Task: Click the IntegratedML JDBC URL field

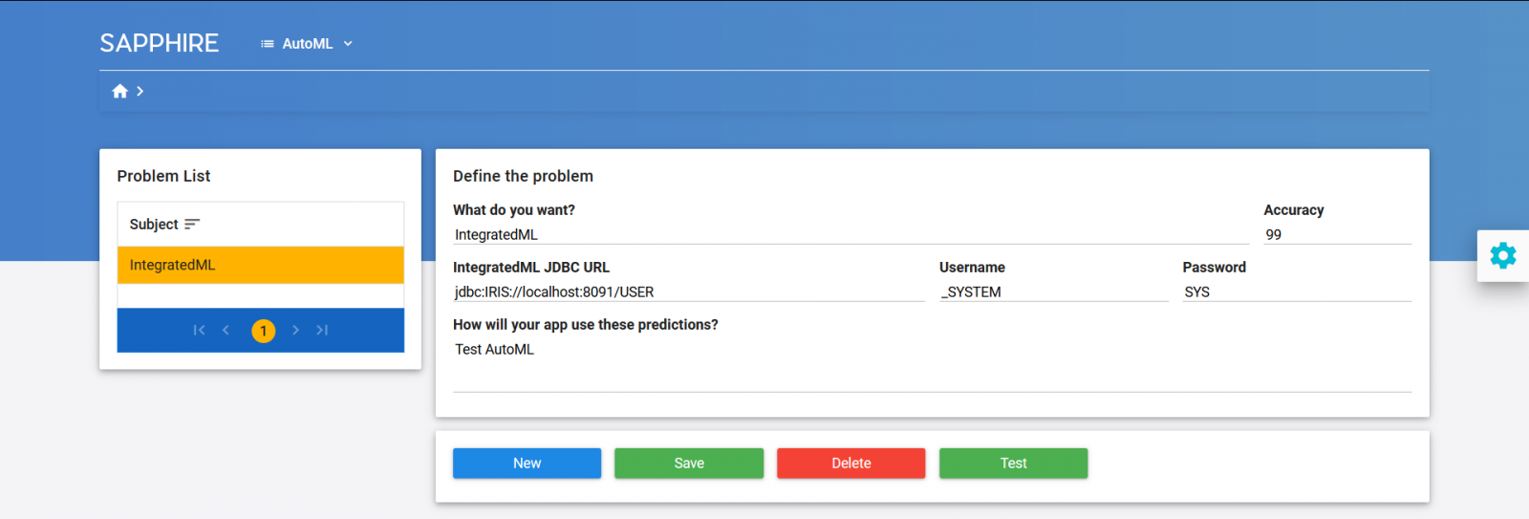Action: click(689, 292)
